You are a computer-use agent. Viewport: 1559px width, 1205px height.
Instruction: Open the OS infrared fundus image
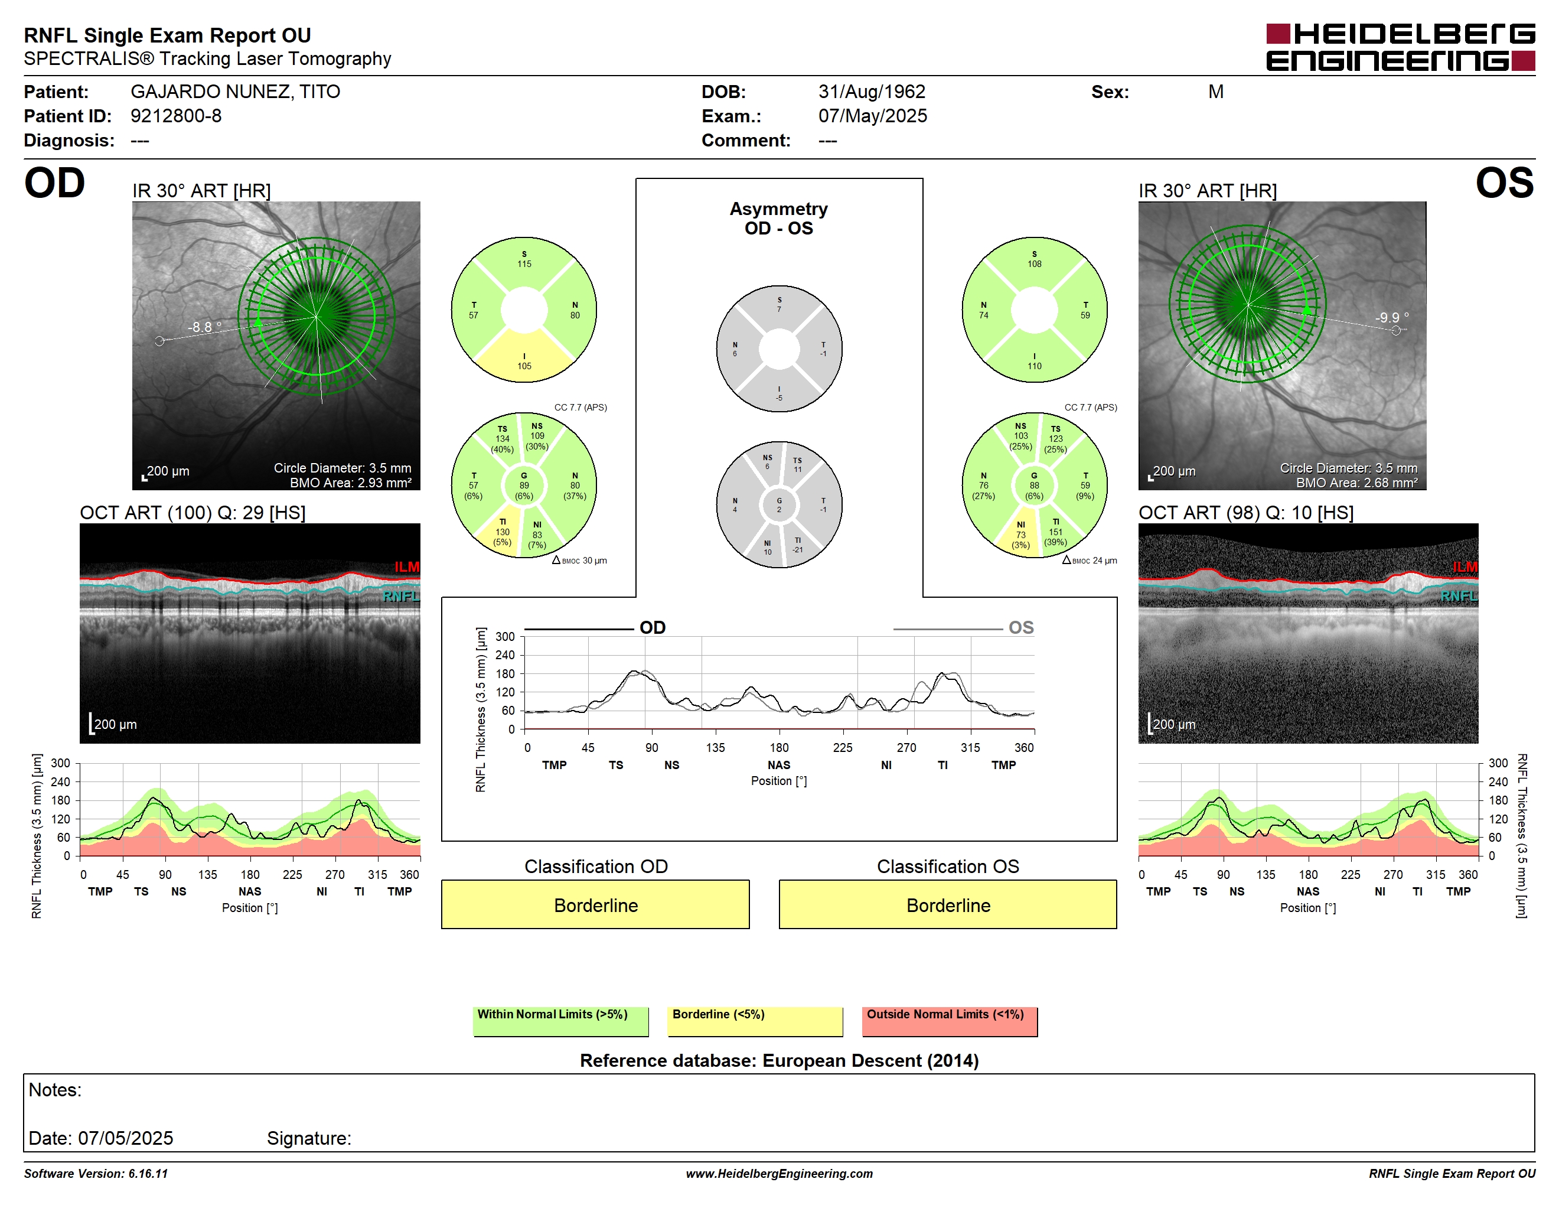(1282, 346)
